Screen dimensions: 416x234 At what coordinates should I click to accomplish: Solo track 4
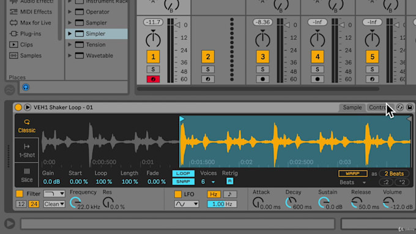[x=318, y=70]
